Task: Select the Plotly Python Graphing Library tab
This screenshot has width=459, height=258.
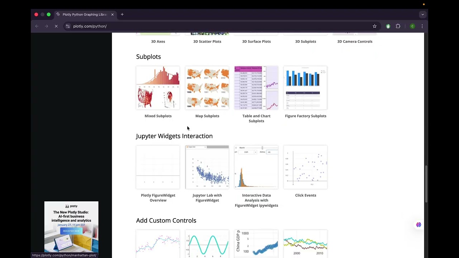Action: pos(85,14)
